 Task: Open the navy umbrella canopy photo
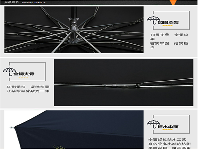coord(74,130)
